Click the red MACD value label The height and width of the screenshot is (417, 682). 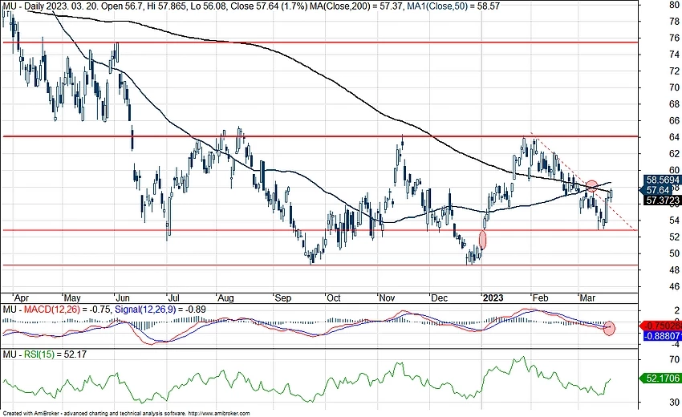click(x=662, y=326)
